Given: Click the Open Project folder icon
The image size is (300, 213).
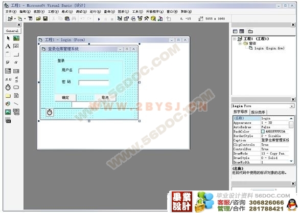Looking at the screenshot, I should coord(38,18).
